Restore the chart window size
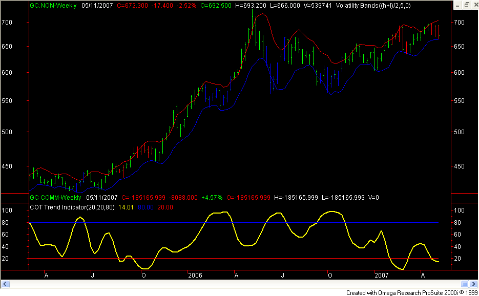Viewport: 479px width, 296px height. pyautogui.click(x=467, y=5)
